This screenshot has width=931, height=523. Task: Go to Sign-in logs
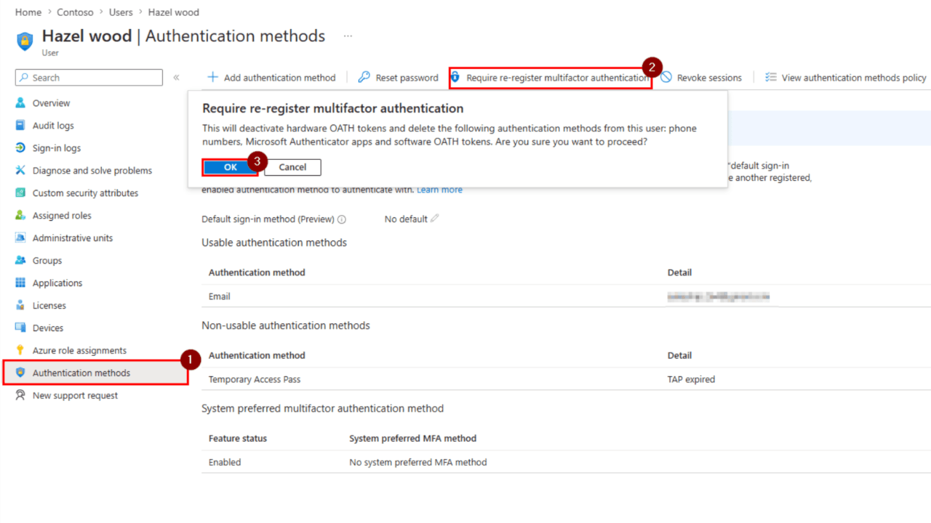(x=57, y=148)
